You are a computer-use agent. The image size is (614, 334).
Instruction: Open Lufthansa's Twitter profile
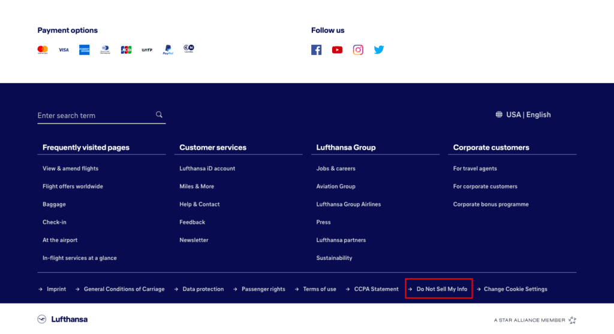pos(379,50)
